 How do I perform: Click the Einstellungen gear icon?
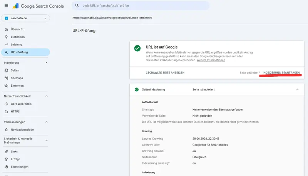click(6, 167)
